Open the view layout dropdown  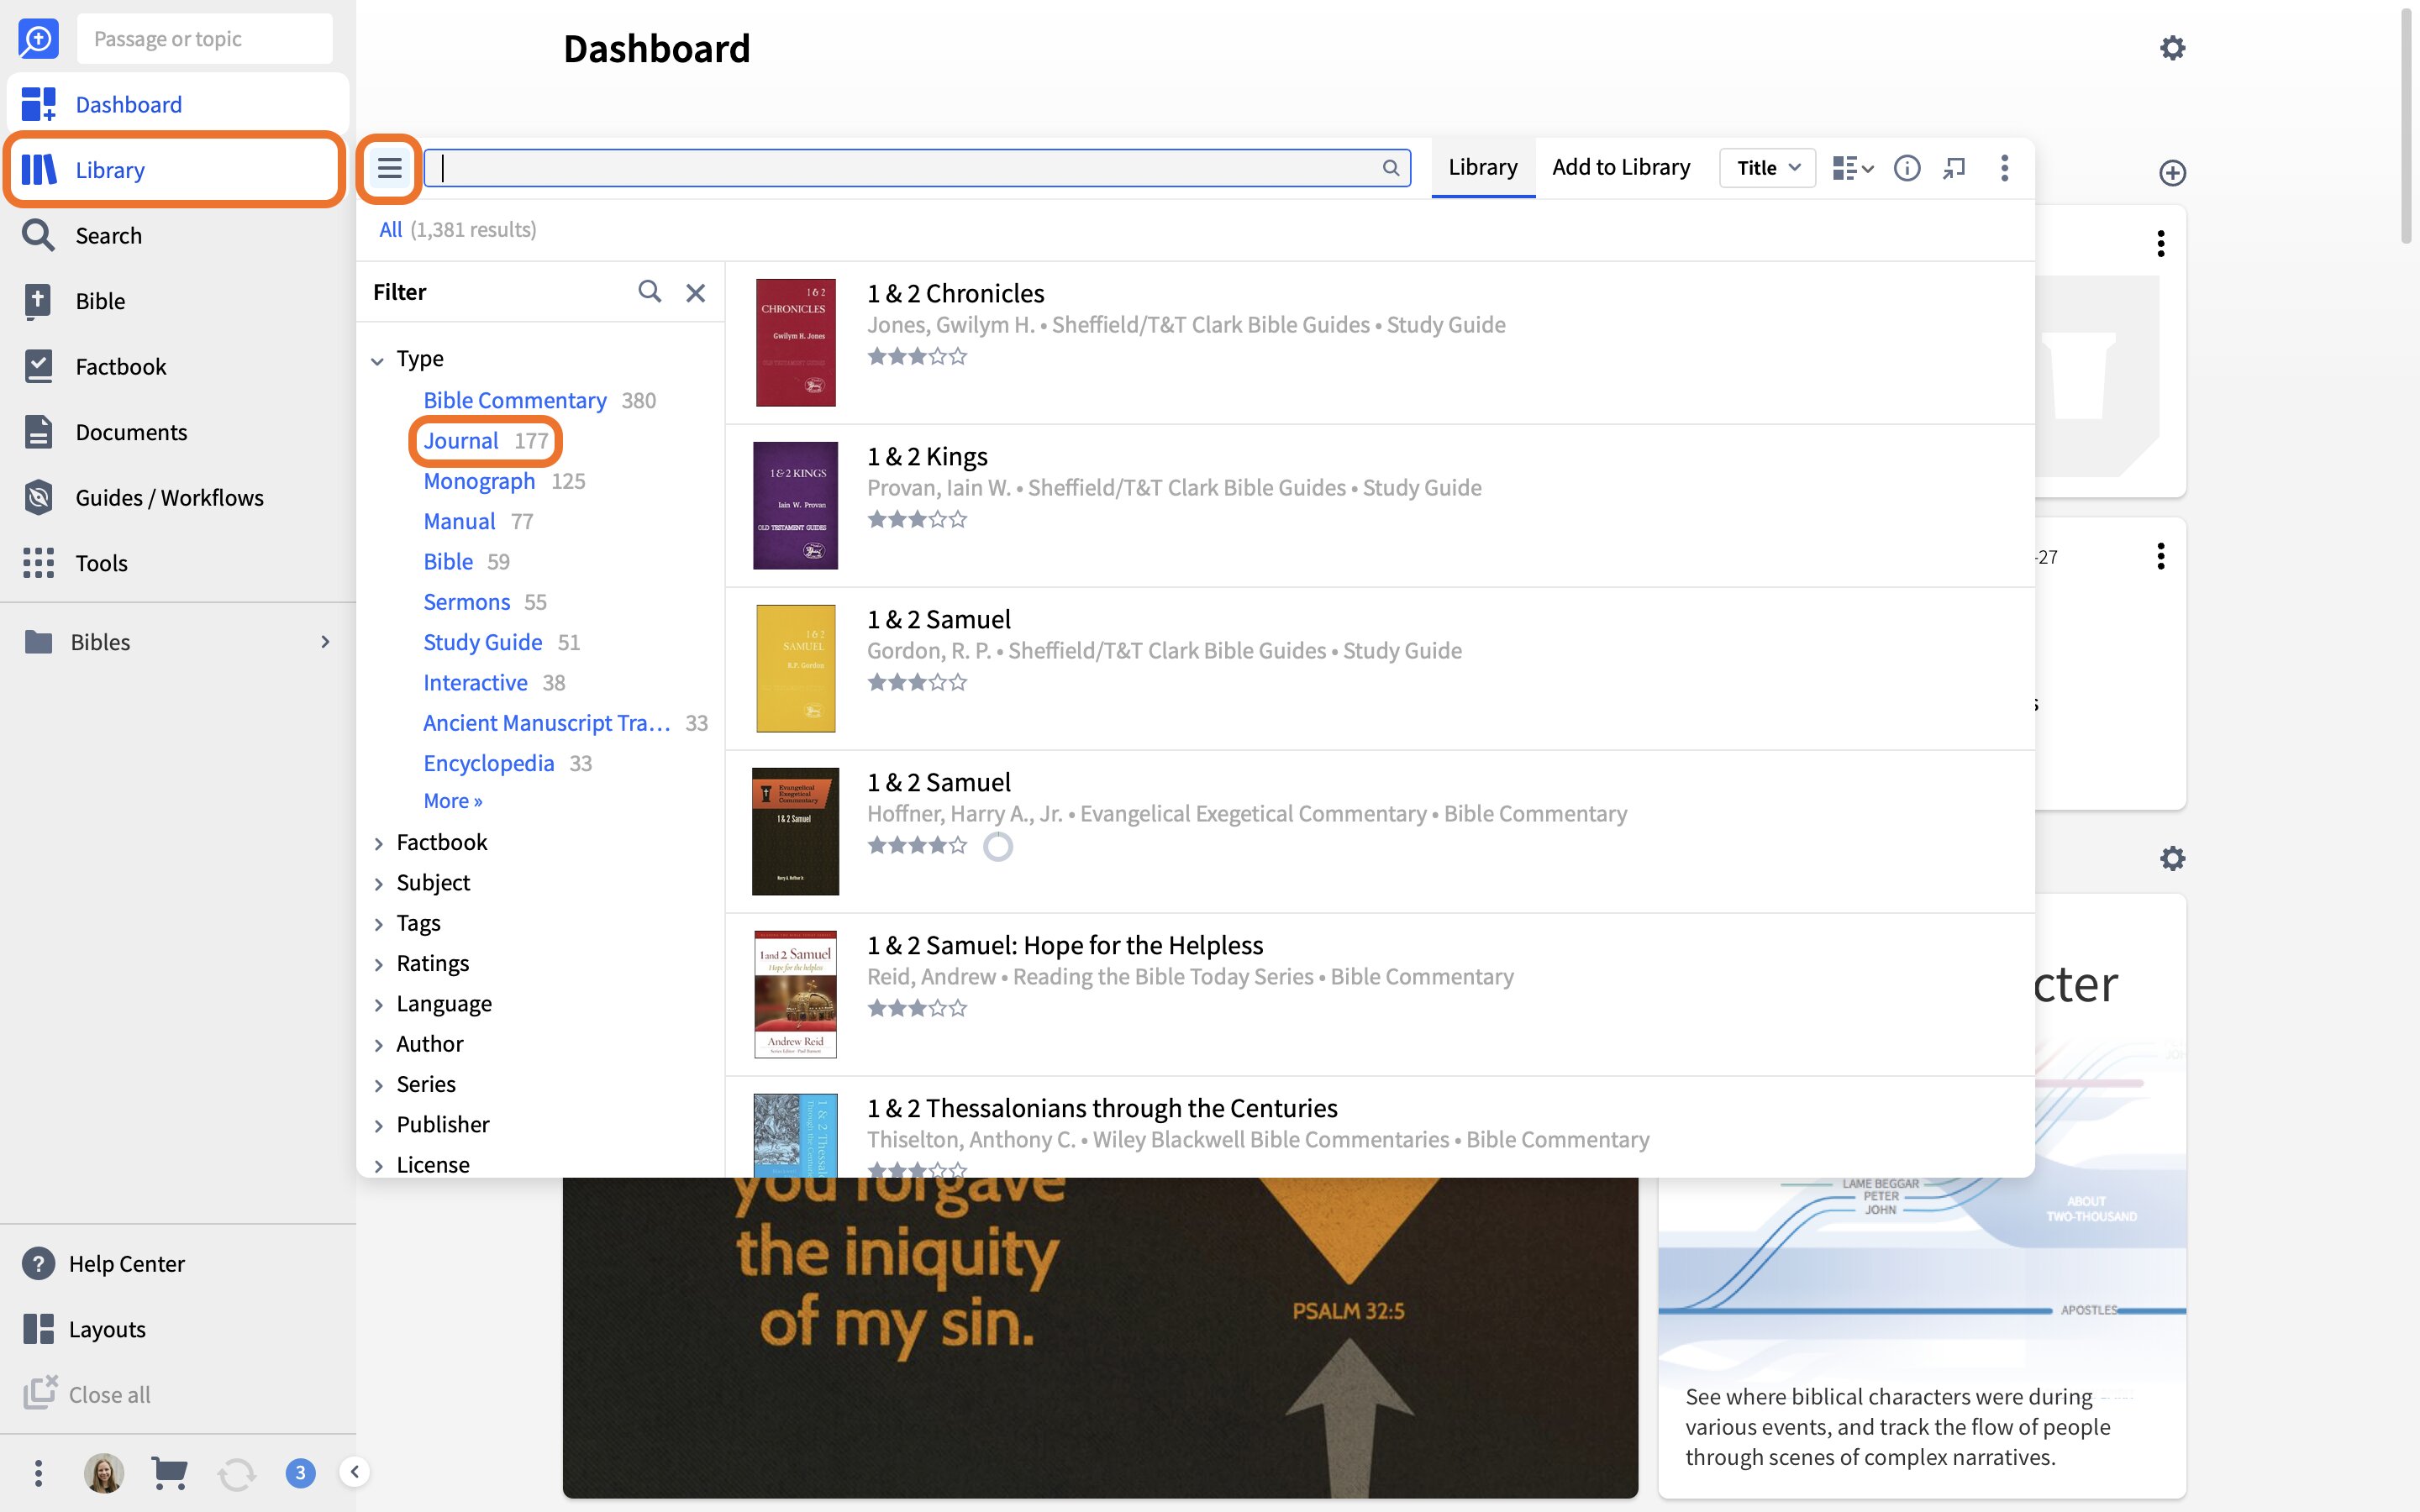[x=1852, y=168]
